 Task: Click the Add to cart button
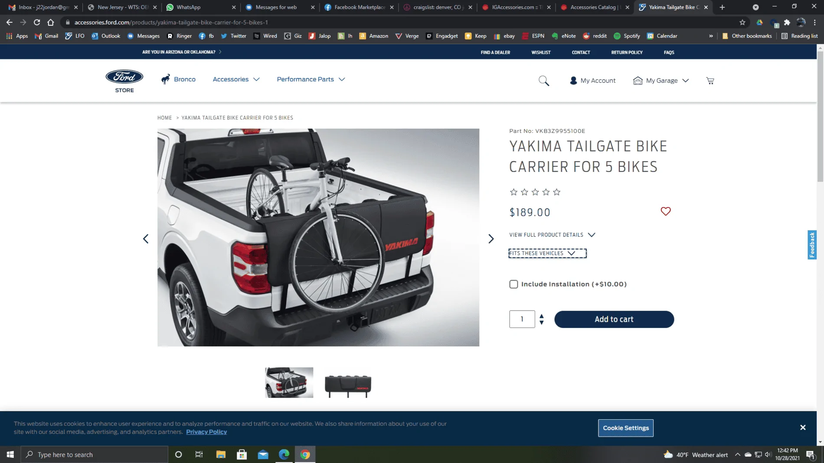[x=614, y=319]
